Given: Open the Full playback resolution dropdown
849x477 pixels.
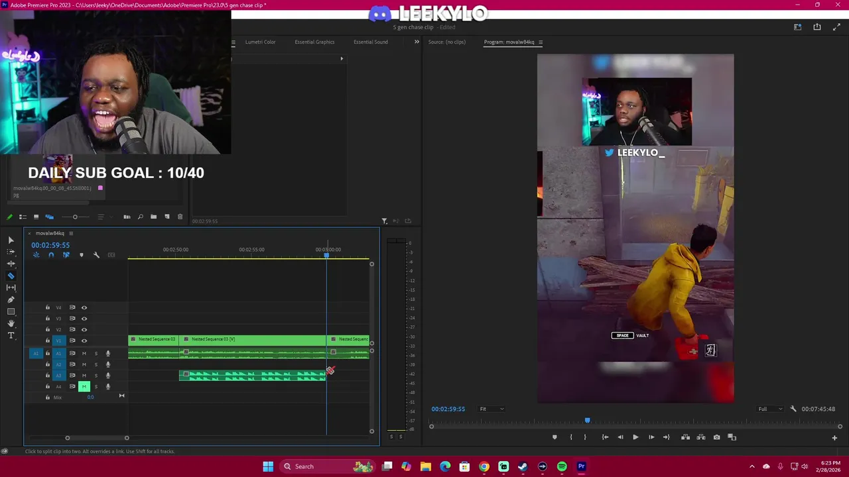Looking at the screenshot, I should (x=770, y=409).
